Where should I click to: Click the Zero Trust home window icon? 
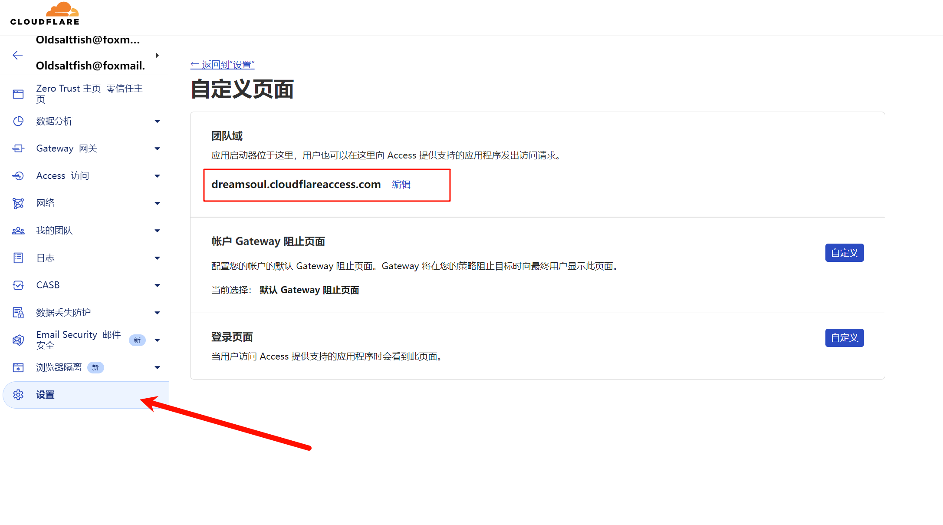point(18,94)
